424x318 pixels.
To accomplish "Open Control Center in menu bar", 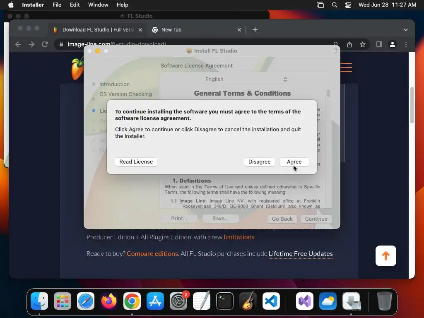I will [x=348, y=5].
